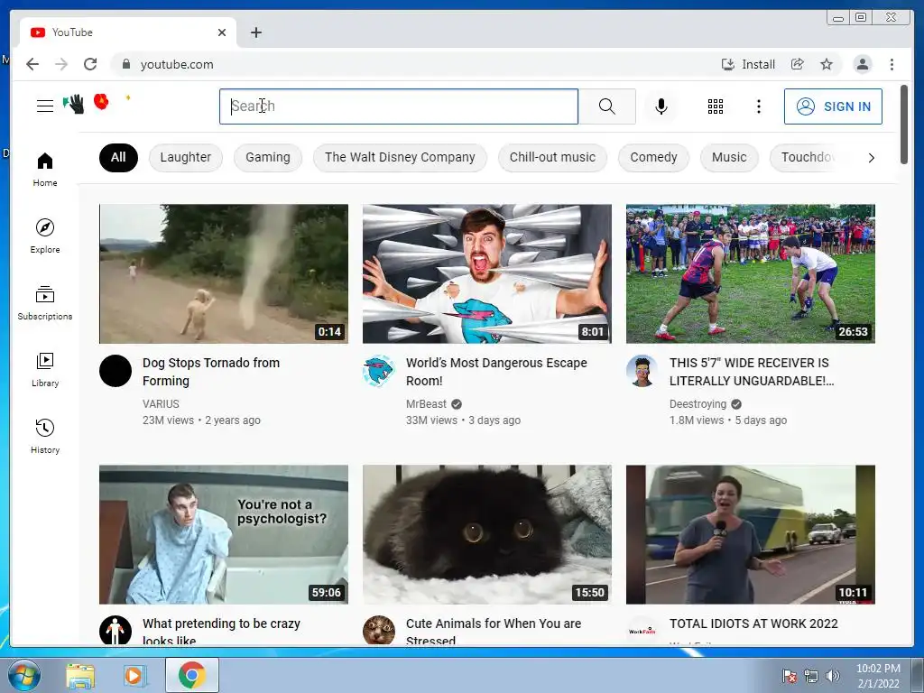
Task: Select The Walt Disney Company chip
Action: (x=400, y=157)
